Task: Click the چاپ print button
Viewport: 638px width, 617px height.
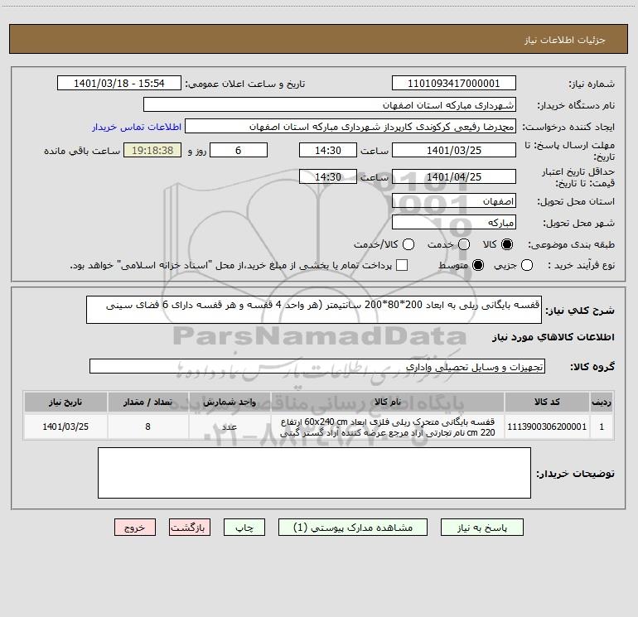Action: (244, 527)
